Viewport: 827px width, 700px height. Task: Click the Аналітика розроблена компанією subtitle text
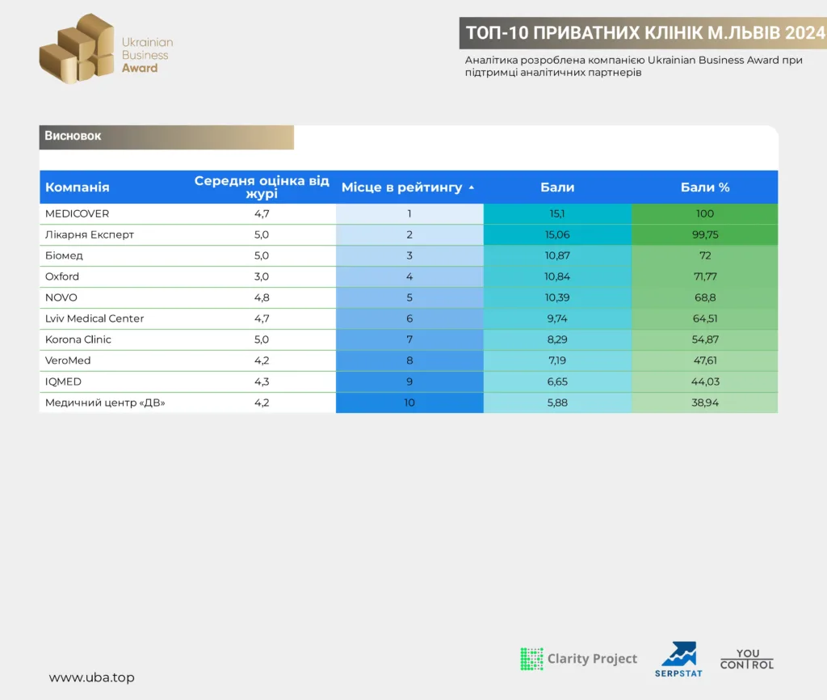coord(633,66)
